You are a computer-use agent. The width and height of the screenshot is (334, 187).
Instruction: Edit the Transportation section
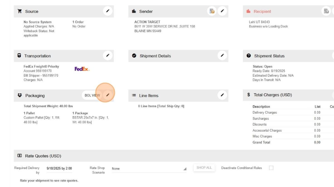coord(108,56)
